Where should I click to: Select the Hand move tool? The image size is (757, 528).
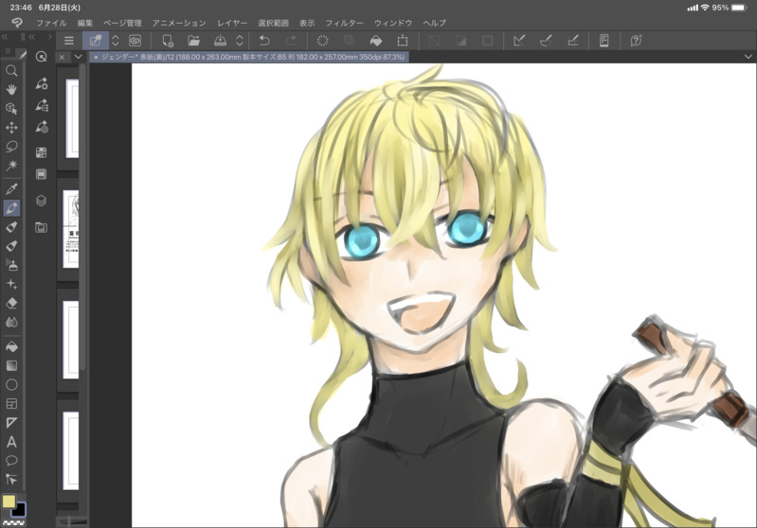pos(11,90)
